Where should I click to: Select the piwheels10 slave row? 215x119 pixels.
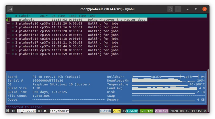pyautogui.click(x=65, y=24)
